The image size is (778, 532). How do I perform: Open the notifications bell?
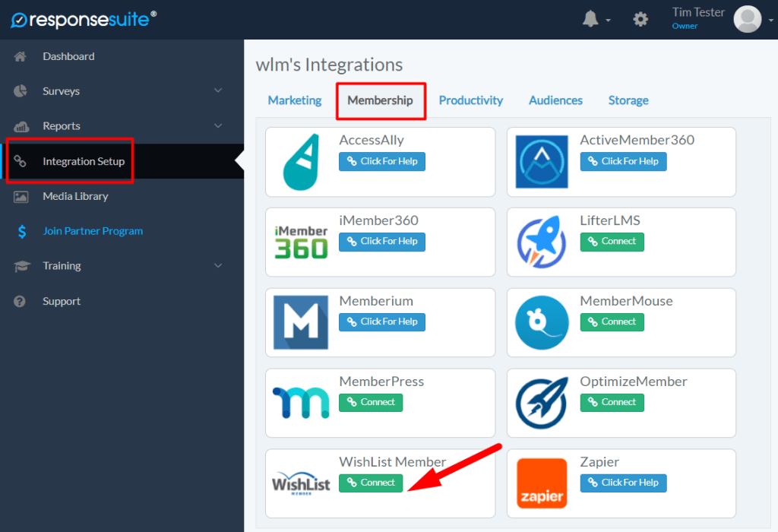(590, 19)
